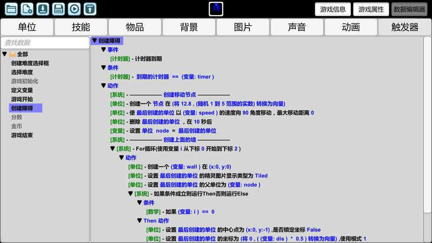Click the upload/publish toolbar icon
This screenshot has height=243, width=432.
coord(90,9)
